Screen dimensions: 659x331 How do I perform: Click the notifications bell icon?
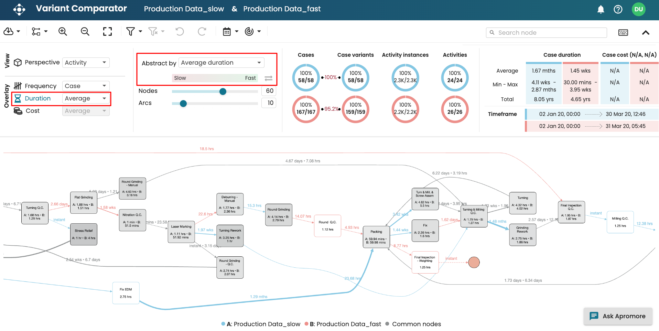pyautogui.click(x=601, y=9)
